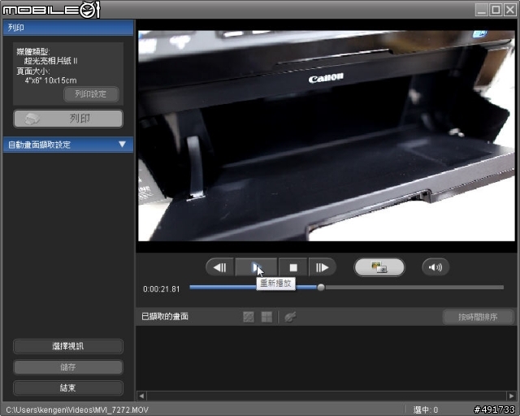Click 選擇視訊 to choose a video
This screenshot has width=520, height=416.
point(68,346)
